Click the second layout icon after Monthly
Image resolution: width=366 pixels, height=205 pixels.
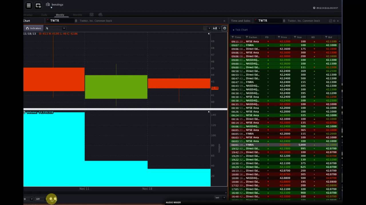[100, 15]
